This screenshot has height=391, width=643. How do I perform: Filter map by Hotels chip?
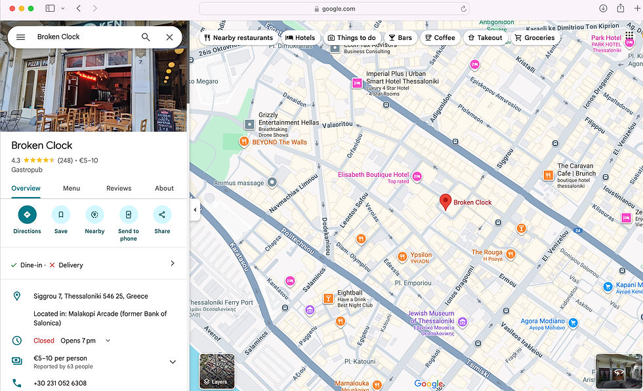click(301, 38)
